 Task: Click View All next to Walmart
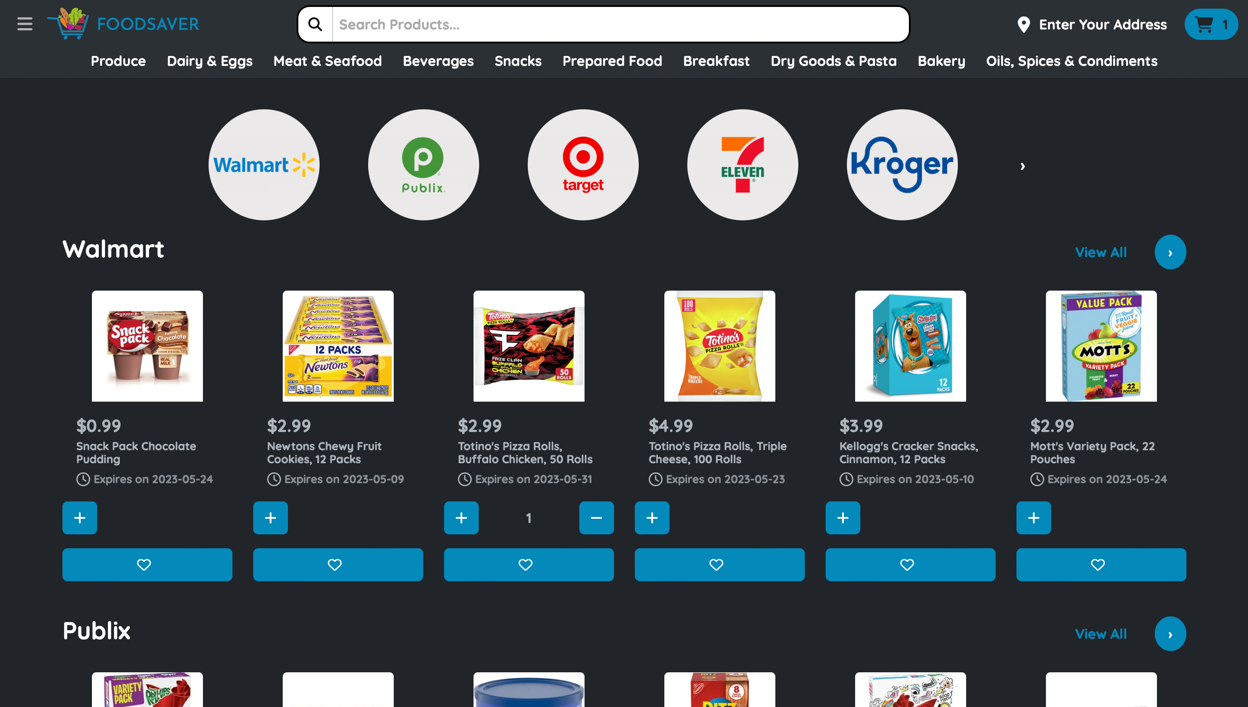(x=1101, y=252)
